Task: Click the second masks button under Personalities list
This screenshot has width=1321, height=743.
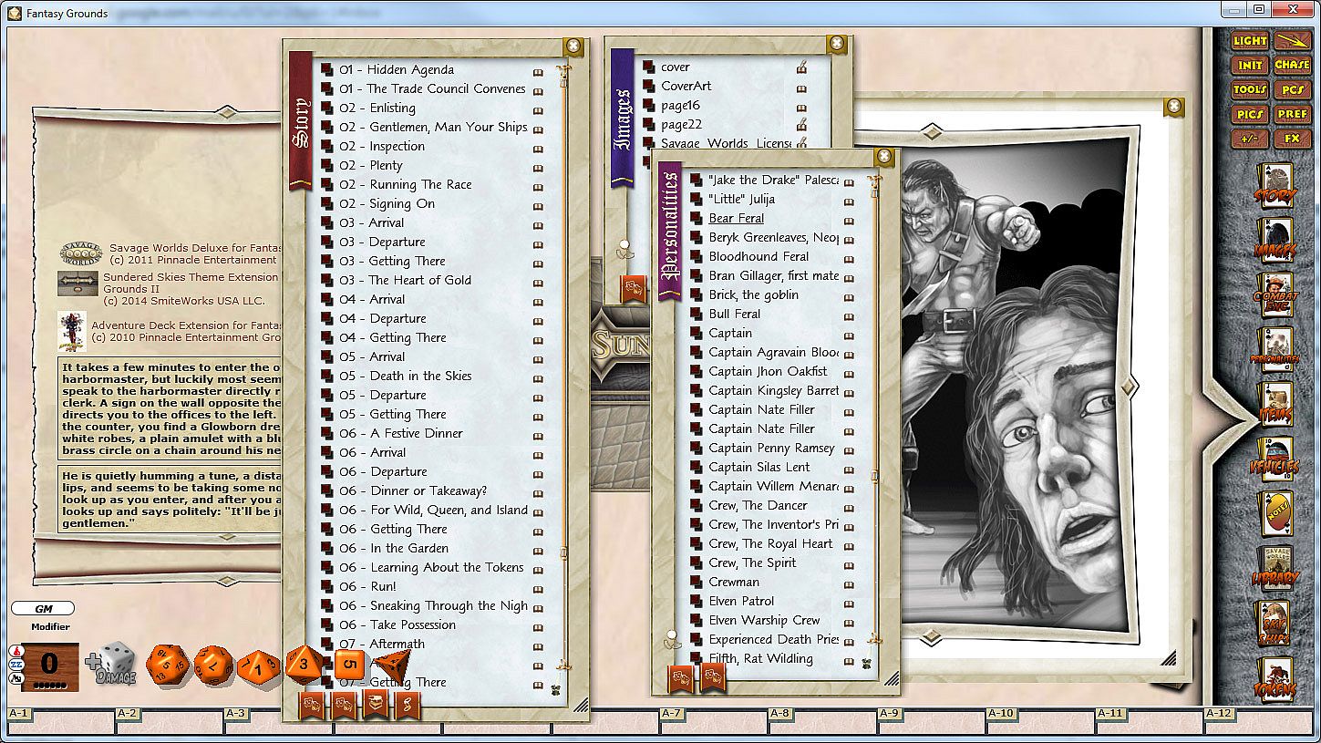Action: pyautogui.click(x=712, y=679)
